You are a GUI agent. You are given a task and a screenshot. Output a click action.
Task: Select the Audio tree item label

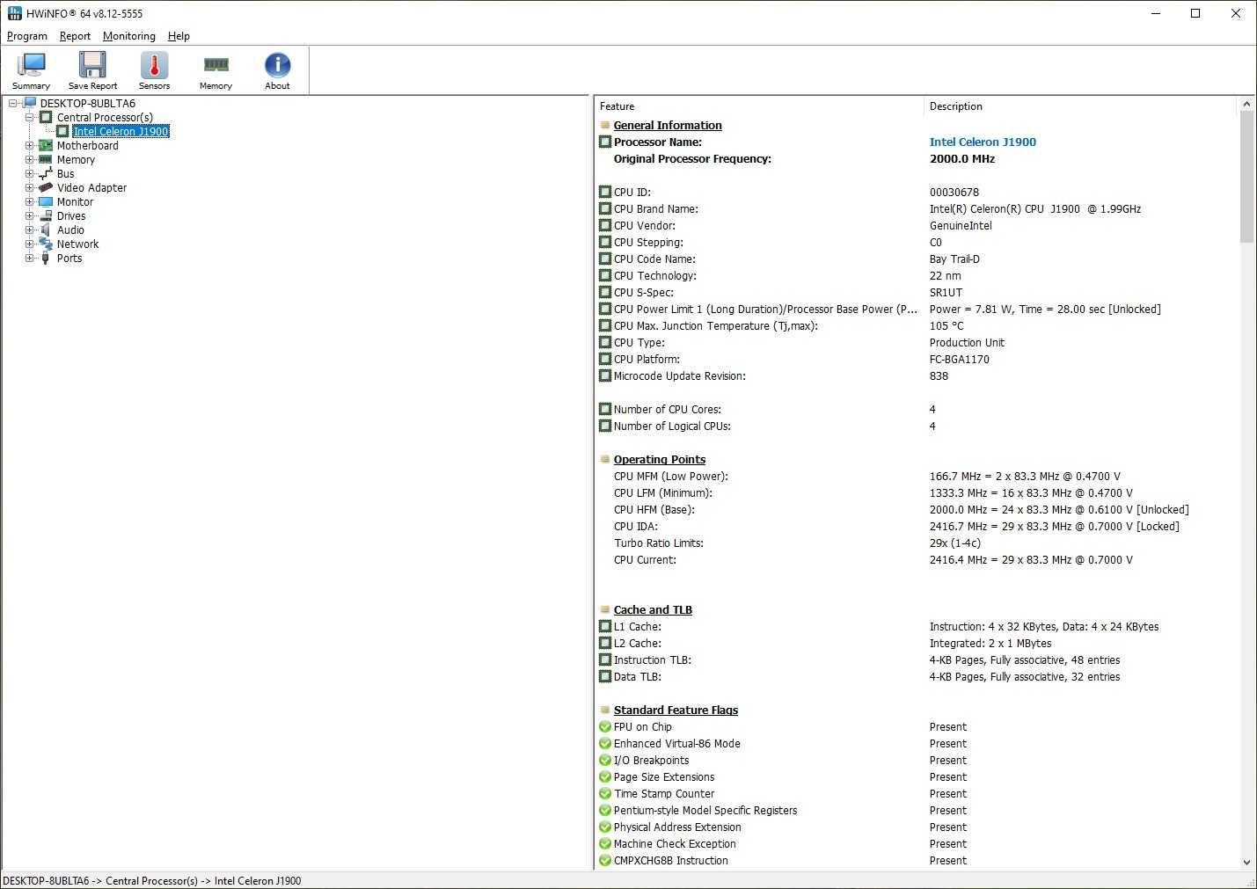(70, 230)
